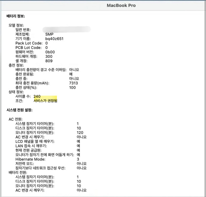This screenshot has width=206, height=197.
Task: Click the '배터리 충전량이 경고 수준 이하임:' label
Action: click(41, 70)
